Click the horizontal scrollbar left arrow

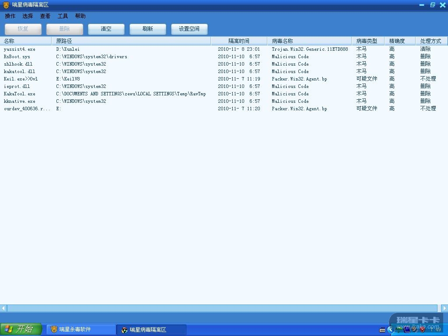tap(3, 308)
